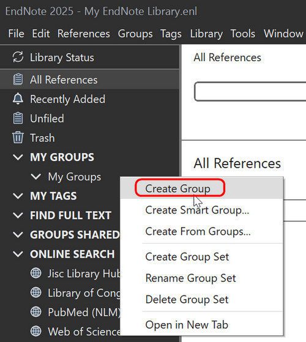The width and height of the screenshot is (306, 342).
Task: Collapse the GROUPS SHARED section
Action: point(18,235)
